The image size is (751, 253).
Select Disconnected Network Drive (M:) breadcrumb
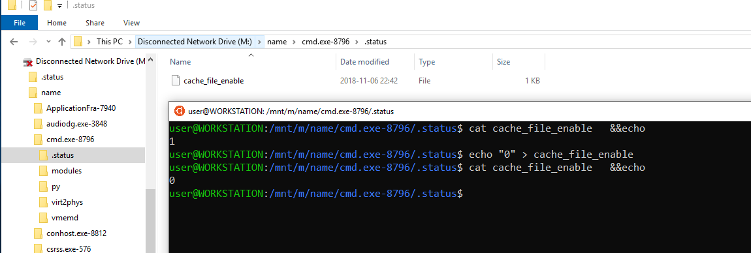pos(195,42)
